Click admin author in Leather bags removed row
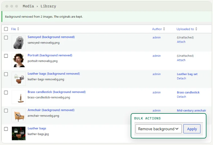 (x=157, y=74)
